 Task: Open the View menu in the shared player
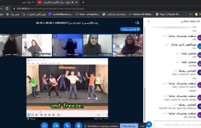pyautogui.click(x=33, y=63)
